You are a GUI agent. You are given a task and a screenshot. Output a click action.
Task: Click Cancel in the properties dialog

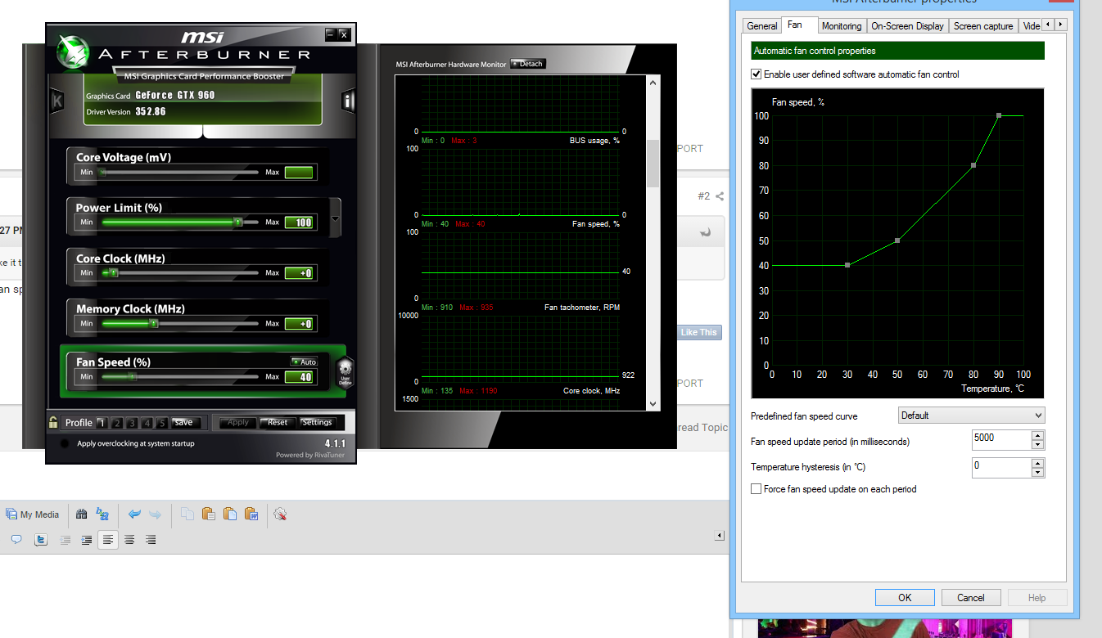(x=971, y=598)
